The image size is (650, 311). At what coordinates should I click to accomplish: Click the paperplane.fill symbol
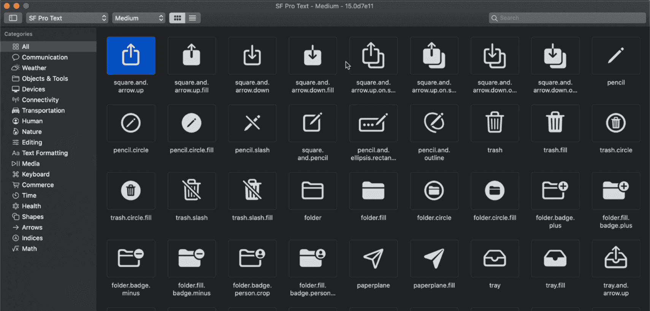(434, 259)
